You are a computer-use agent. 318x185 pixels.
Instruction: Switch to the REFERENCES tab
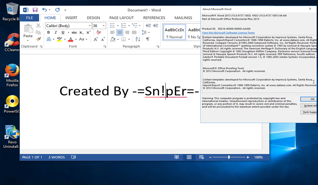pyautogui.click(x=154, y=18)
